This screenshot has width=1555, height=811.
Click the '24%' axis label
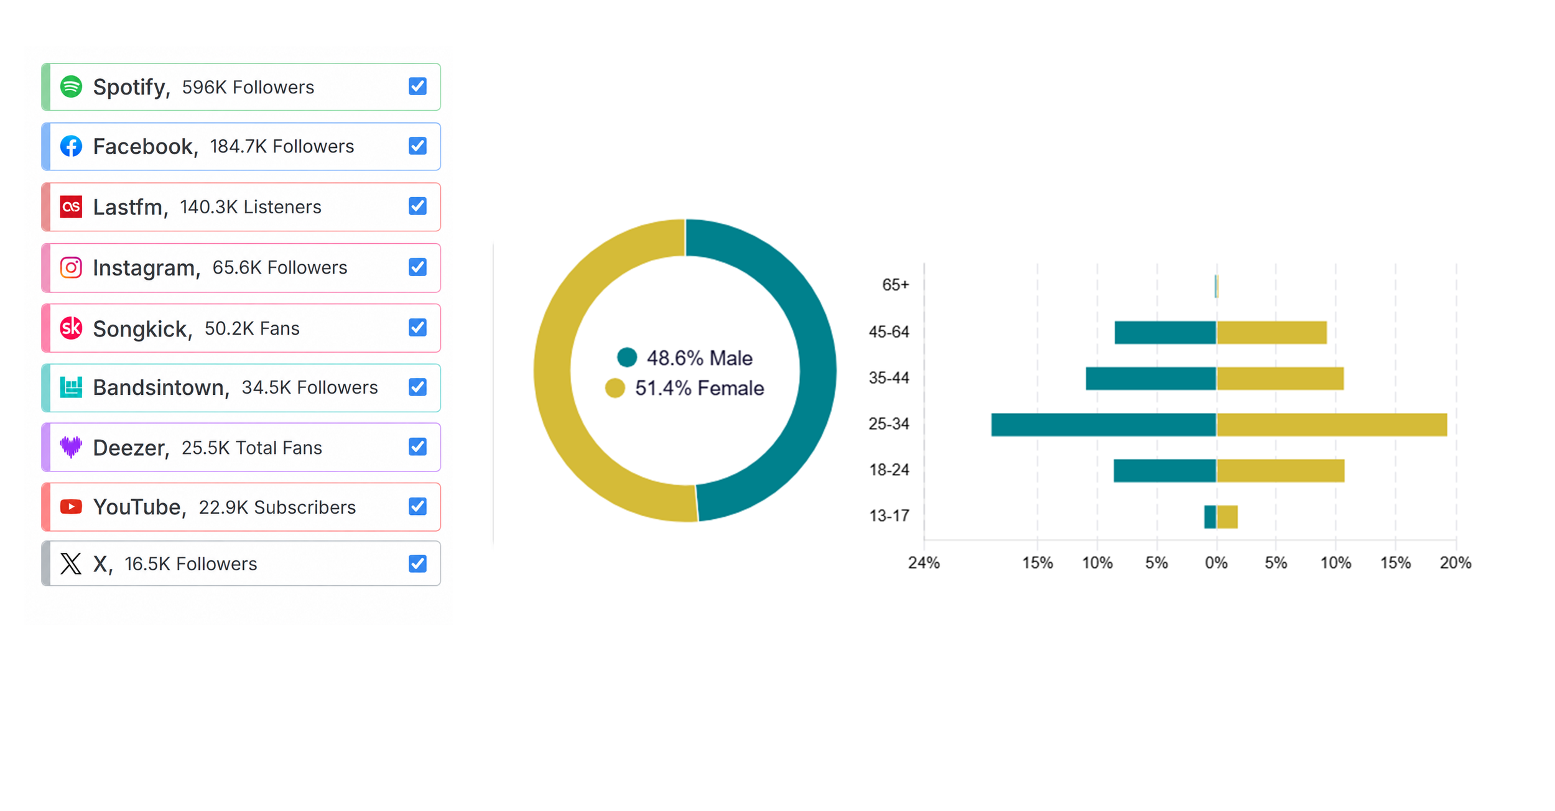[924, 563]
